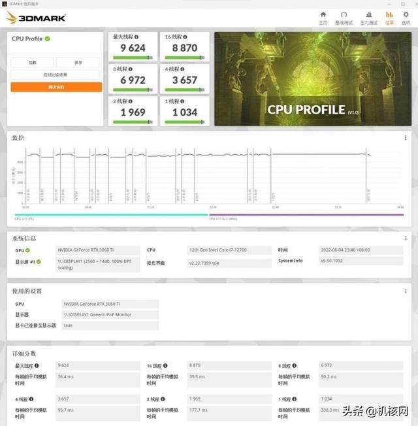
Task: Toggle the CPU clock frequency purple legend line
Action: click(306, 214)
